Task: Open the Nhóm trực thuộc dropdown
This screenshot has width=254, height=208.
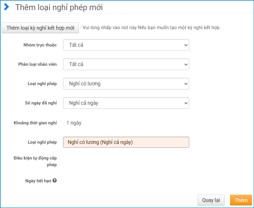Action: [x=126, y=45]
